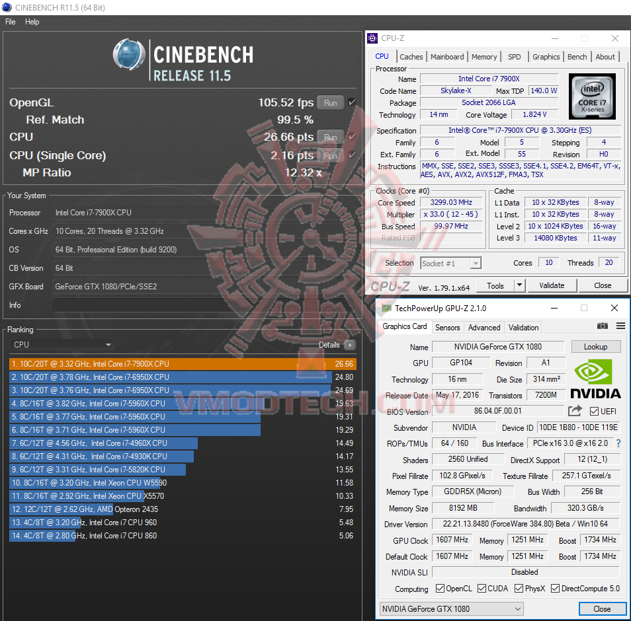Select the GPU-Z Graphics Card tab

(404, 326)
